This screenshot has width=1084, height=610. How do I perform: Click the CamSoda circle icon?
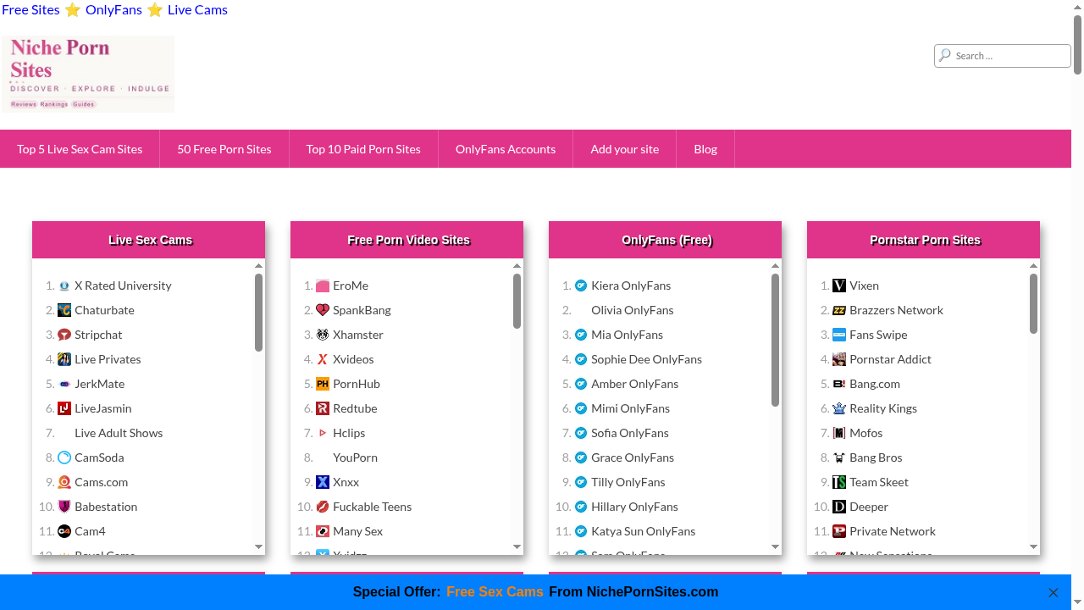tap(64, 457)
